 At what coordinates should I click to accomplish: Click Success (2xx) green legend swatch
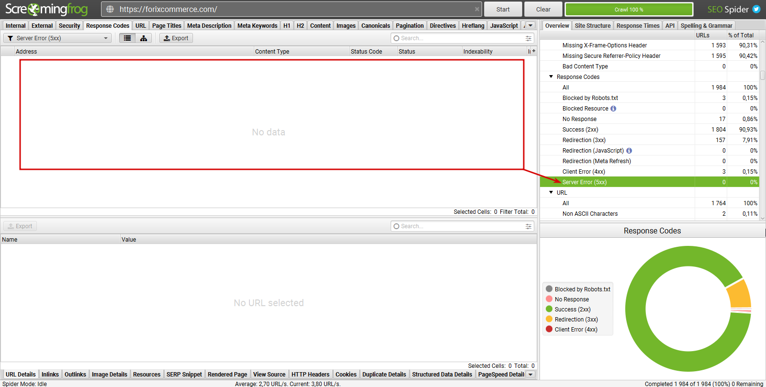pos(549,309)
